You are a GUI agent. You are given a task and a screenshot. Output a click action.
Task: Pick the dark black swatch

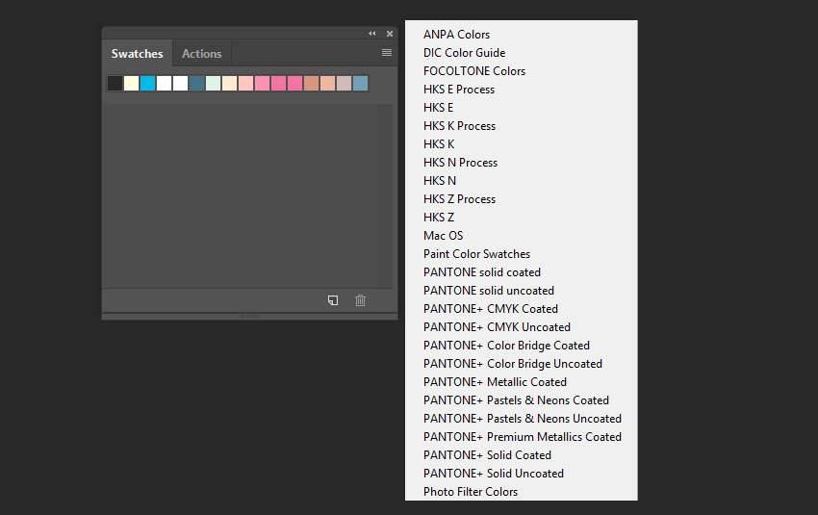[x=115, y=84]
